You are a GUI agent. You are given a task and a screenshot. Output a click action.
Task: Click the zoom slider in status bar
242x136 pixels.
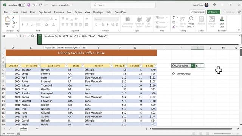coord(222,133)
